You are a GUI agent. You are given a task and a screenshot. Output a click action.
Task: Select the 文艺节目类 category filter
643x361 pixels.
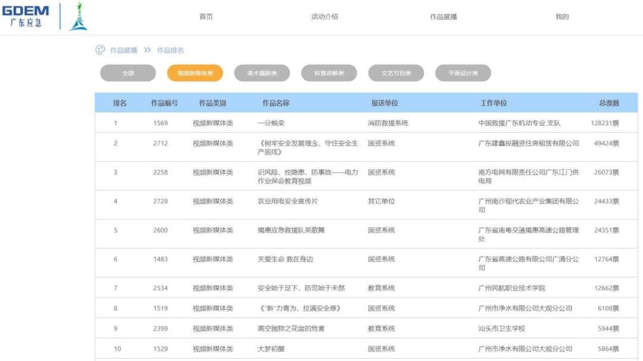[x=396, y=73]
